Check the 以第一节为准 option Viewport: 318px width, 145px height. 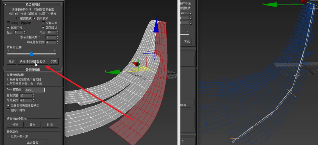tap(8, 137)
